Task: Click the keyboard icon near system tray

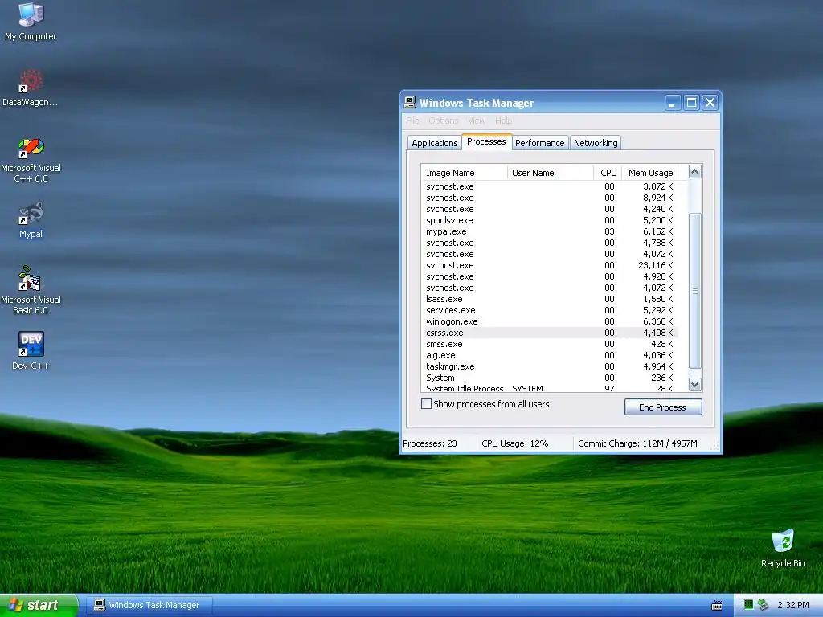Action: (x=716, y=606)
